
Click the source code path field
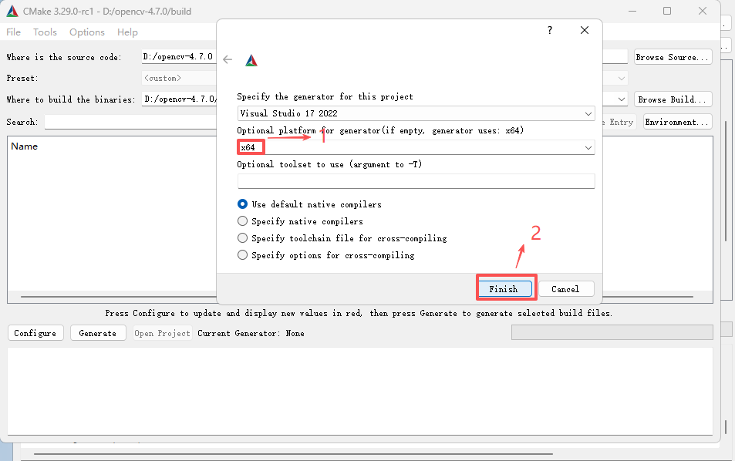click(x=179, y=57)
